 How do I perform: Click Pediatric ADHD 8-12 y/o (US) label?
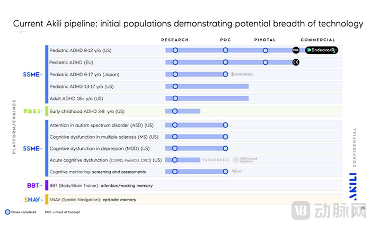point(80,50)
